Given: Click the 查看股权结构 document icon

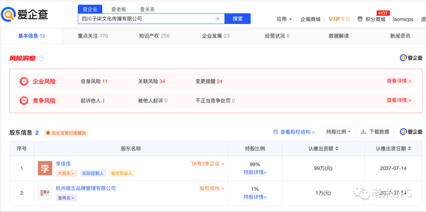Looking at the screenshot, I should coord(276,132).
